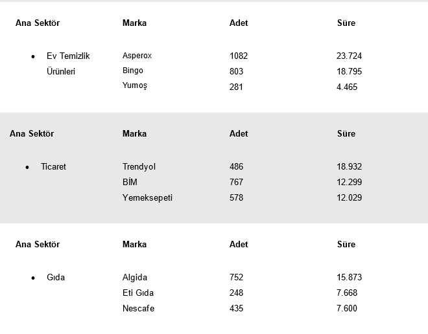Select the Adet value 767 for BİM
This screenshot has width=428, height=334.
tap(237, 182)
